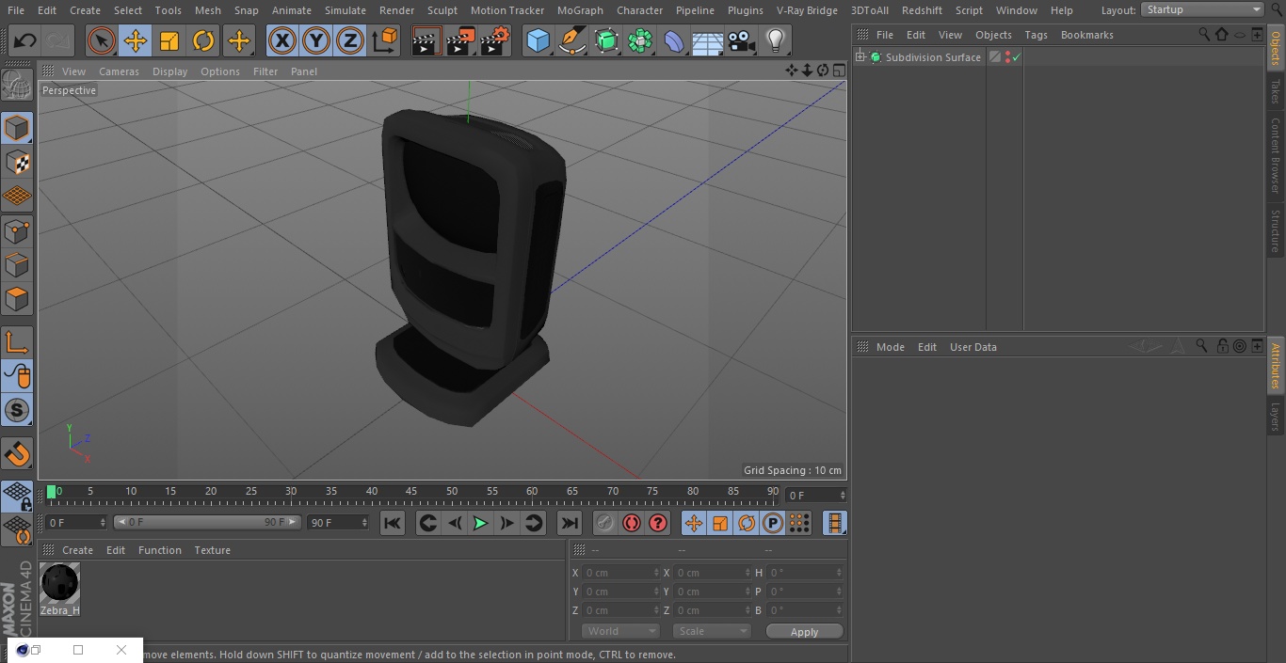
Task: Render the active view
Action: [x=426, y=40]
